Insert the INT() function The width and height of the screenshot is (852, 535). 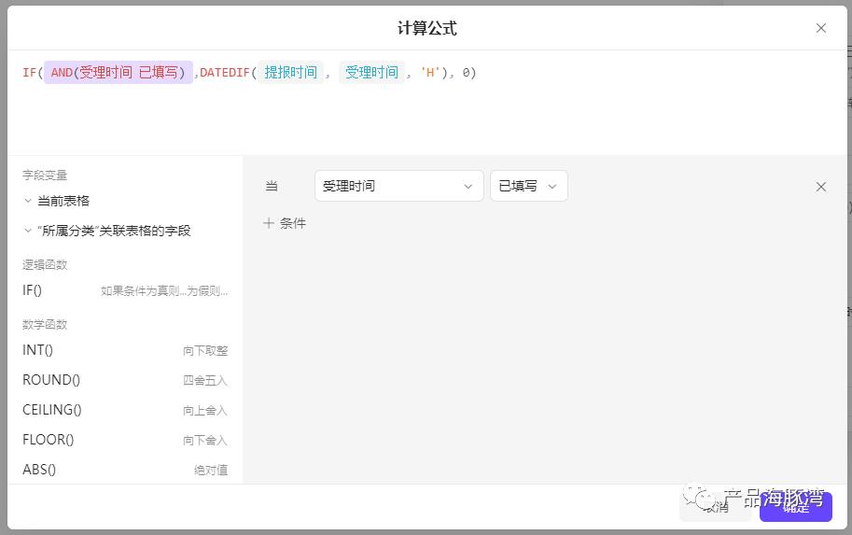pos(125,350)
